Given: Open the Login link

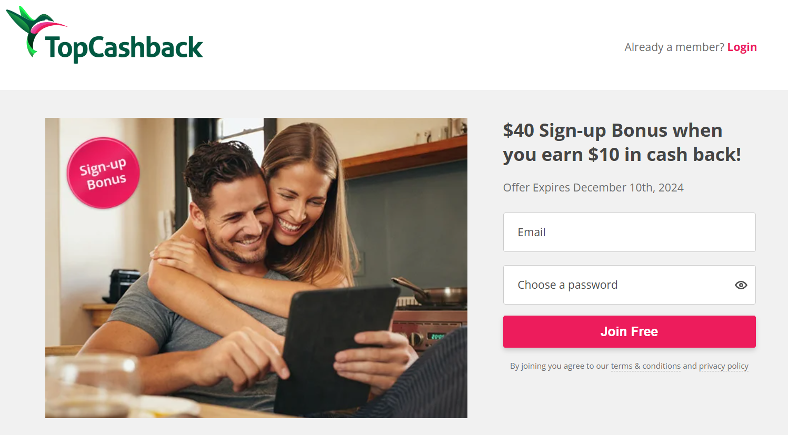Looking at the screenshot, I should (742, 47).
